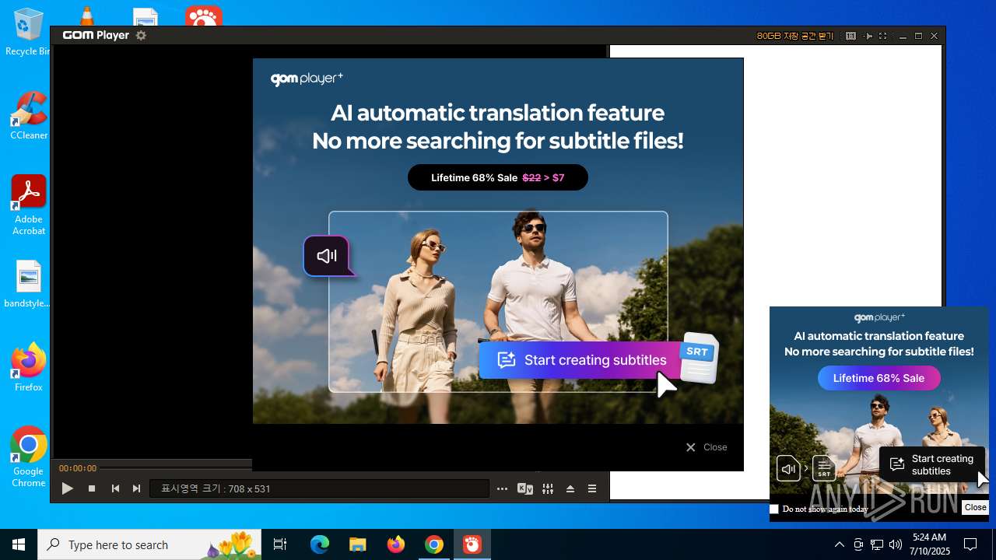
Task: Open volume control in system tray
Action: point(896,544)
